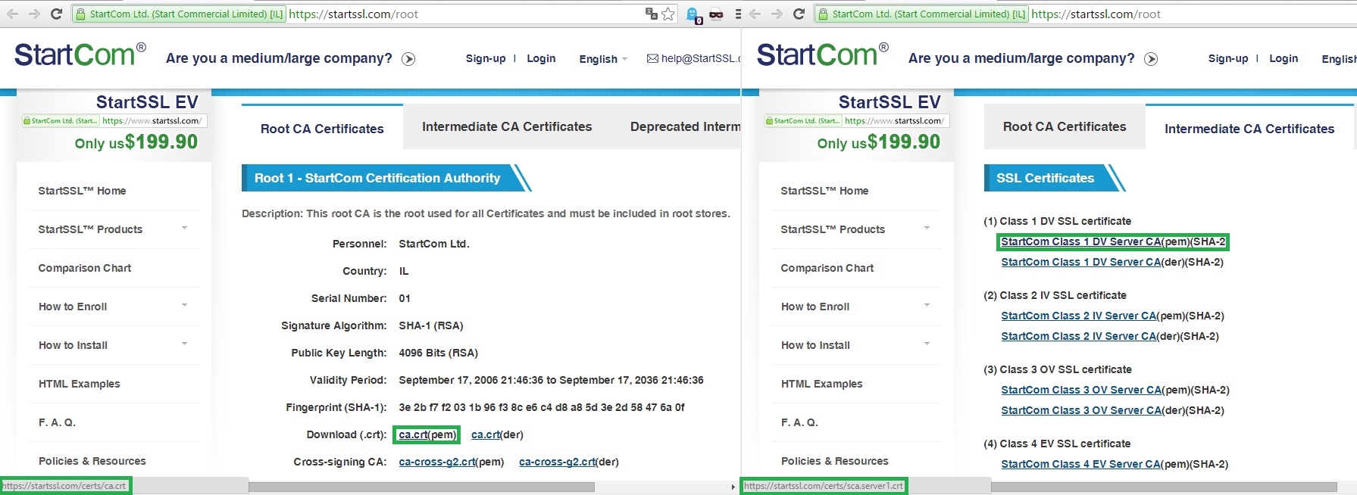
Task: Open the StartSSL EV $199.90 banner in right window
Action: click(x=856, y=123)
